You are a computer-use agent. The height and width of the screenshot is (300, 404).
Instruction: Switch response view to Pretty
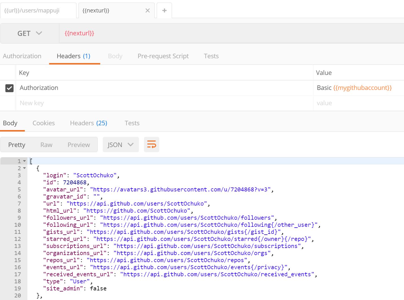click(x=17, y=145)
